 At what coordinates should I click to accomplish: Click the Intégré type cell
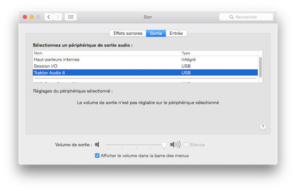click(188, 60)
